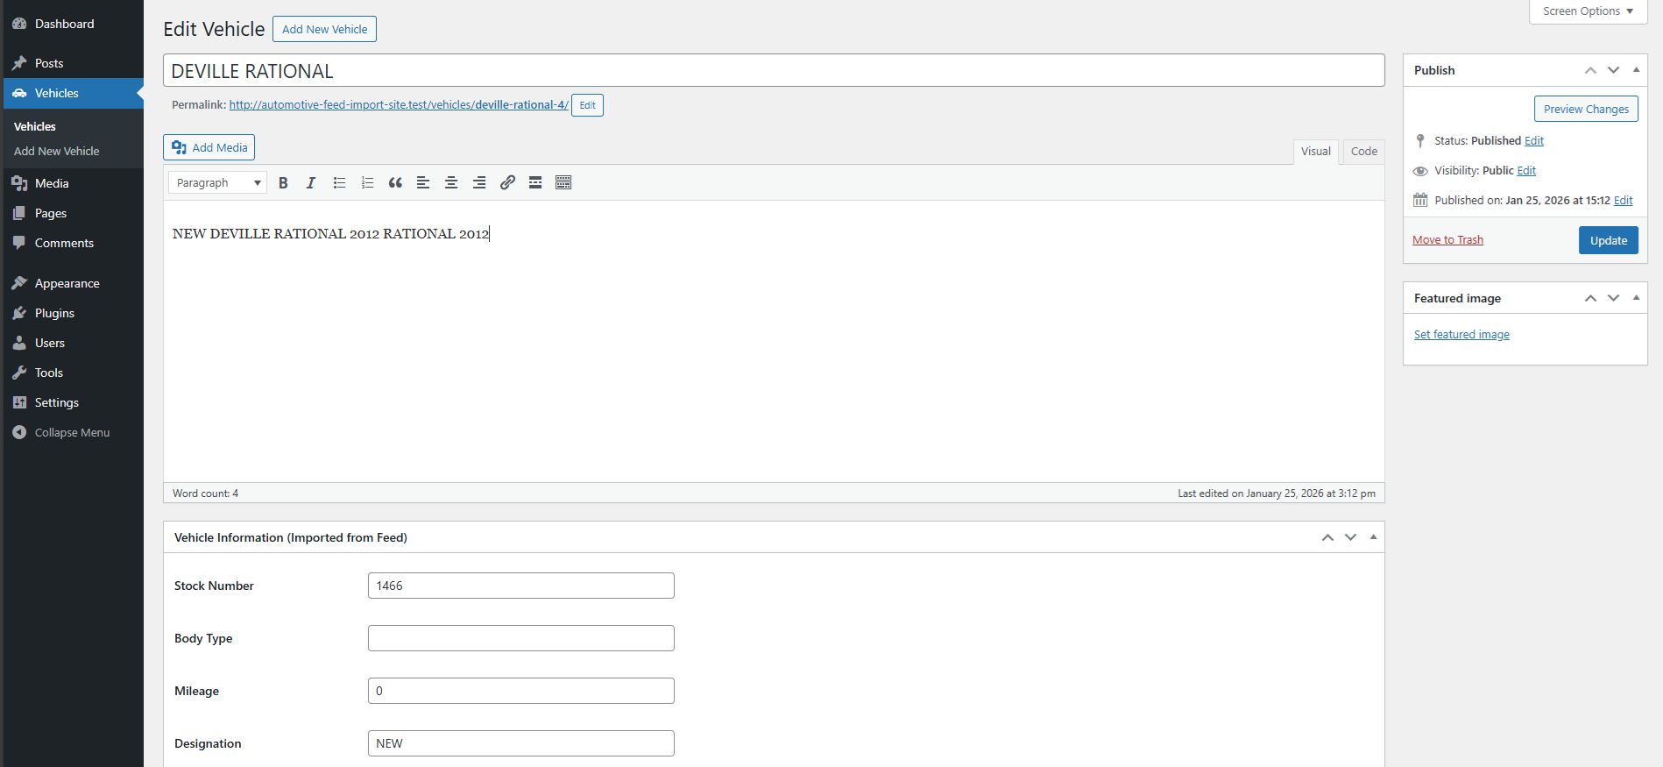Collapse the admin sidebar menu
The height and width of the screenshot is (767, 1663).
74,432
